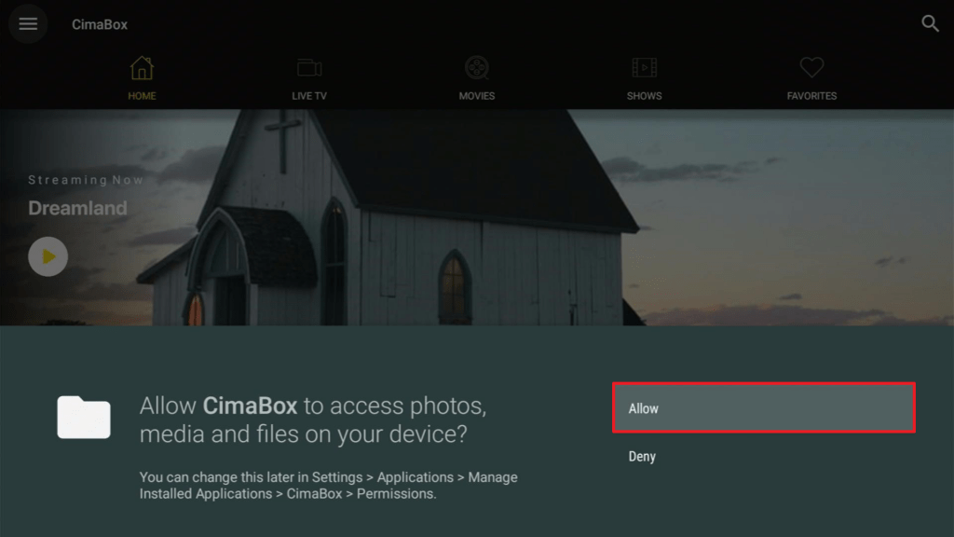Click the Dreamland title text
This screenshot has height=537, width=954.
tap(78, 208)
